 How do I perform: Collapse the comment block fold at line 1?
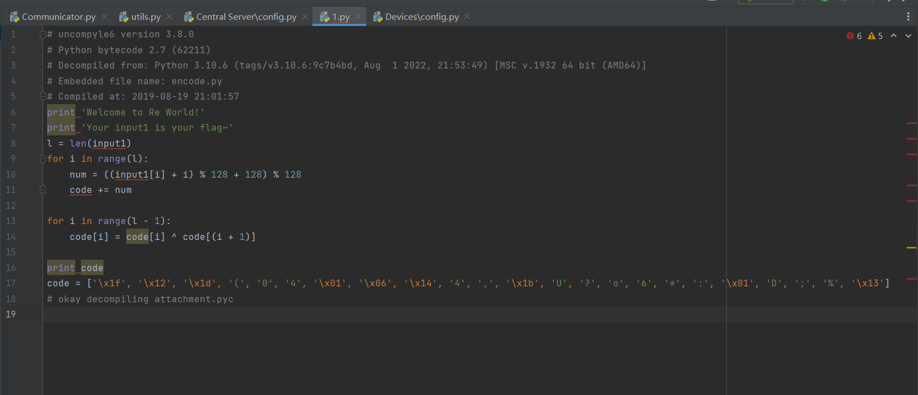[x=42, y=35]
